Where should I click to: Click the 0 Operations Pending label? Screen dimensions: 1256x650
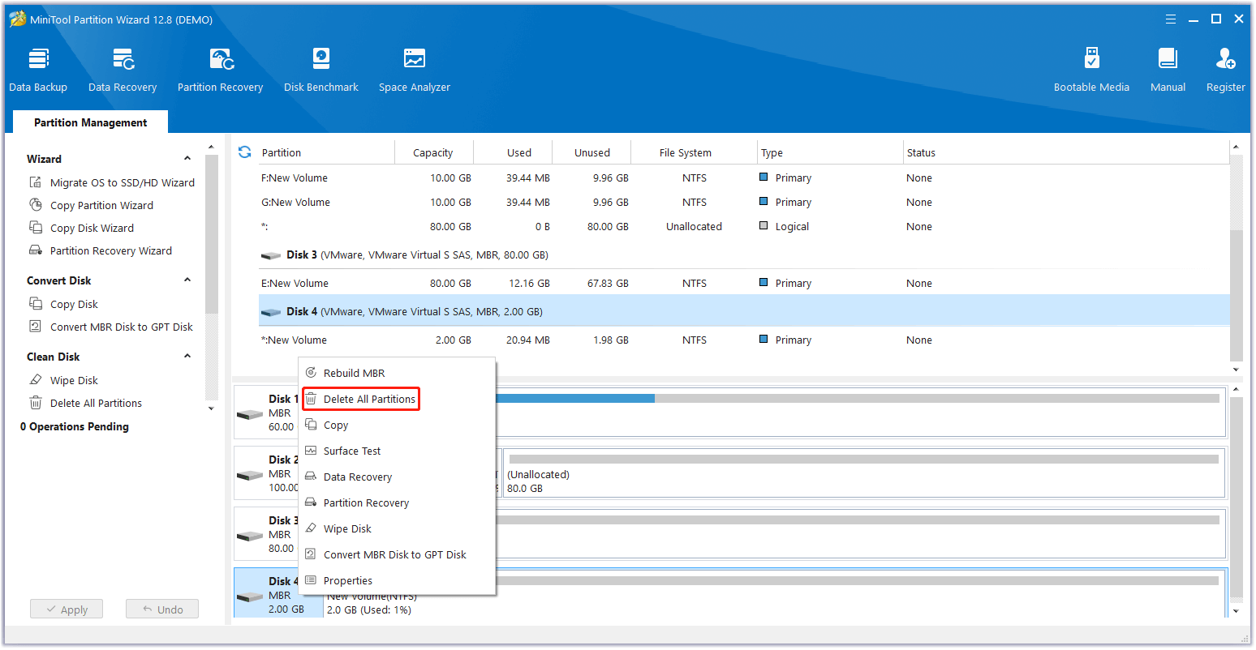click(75, 426)
